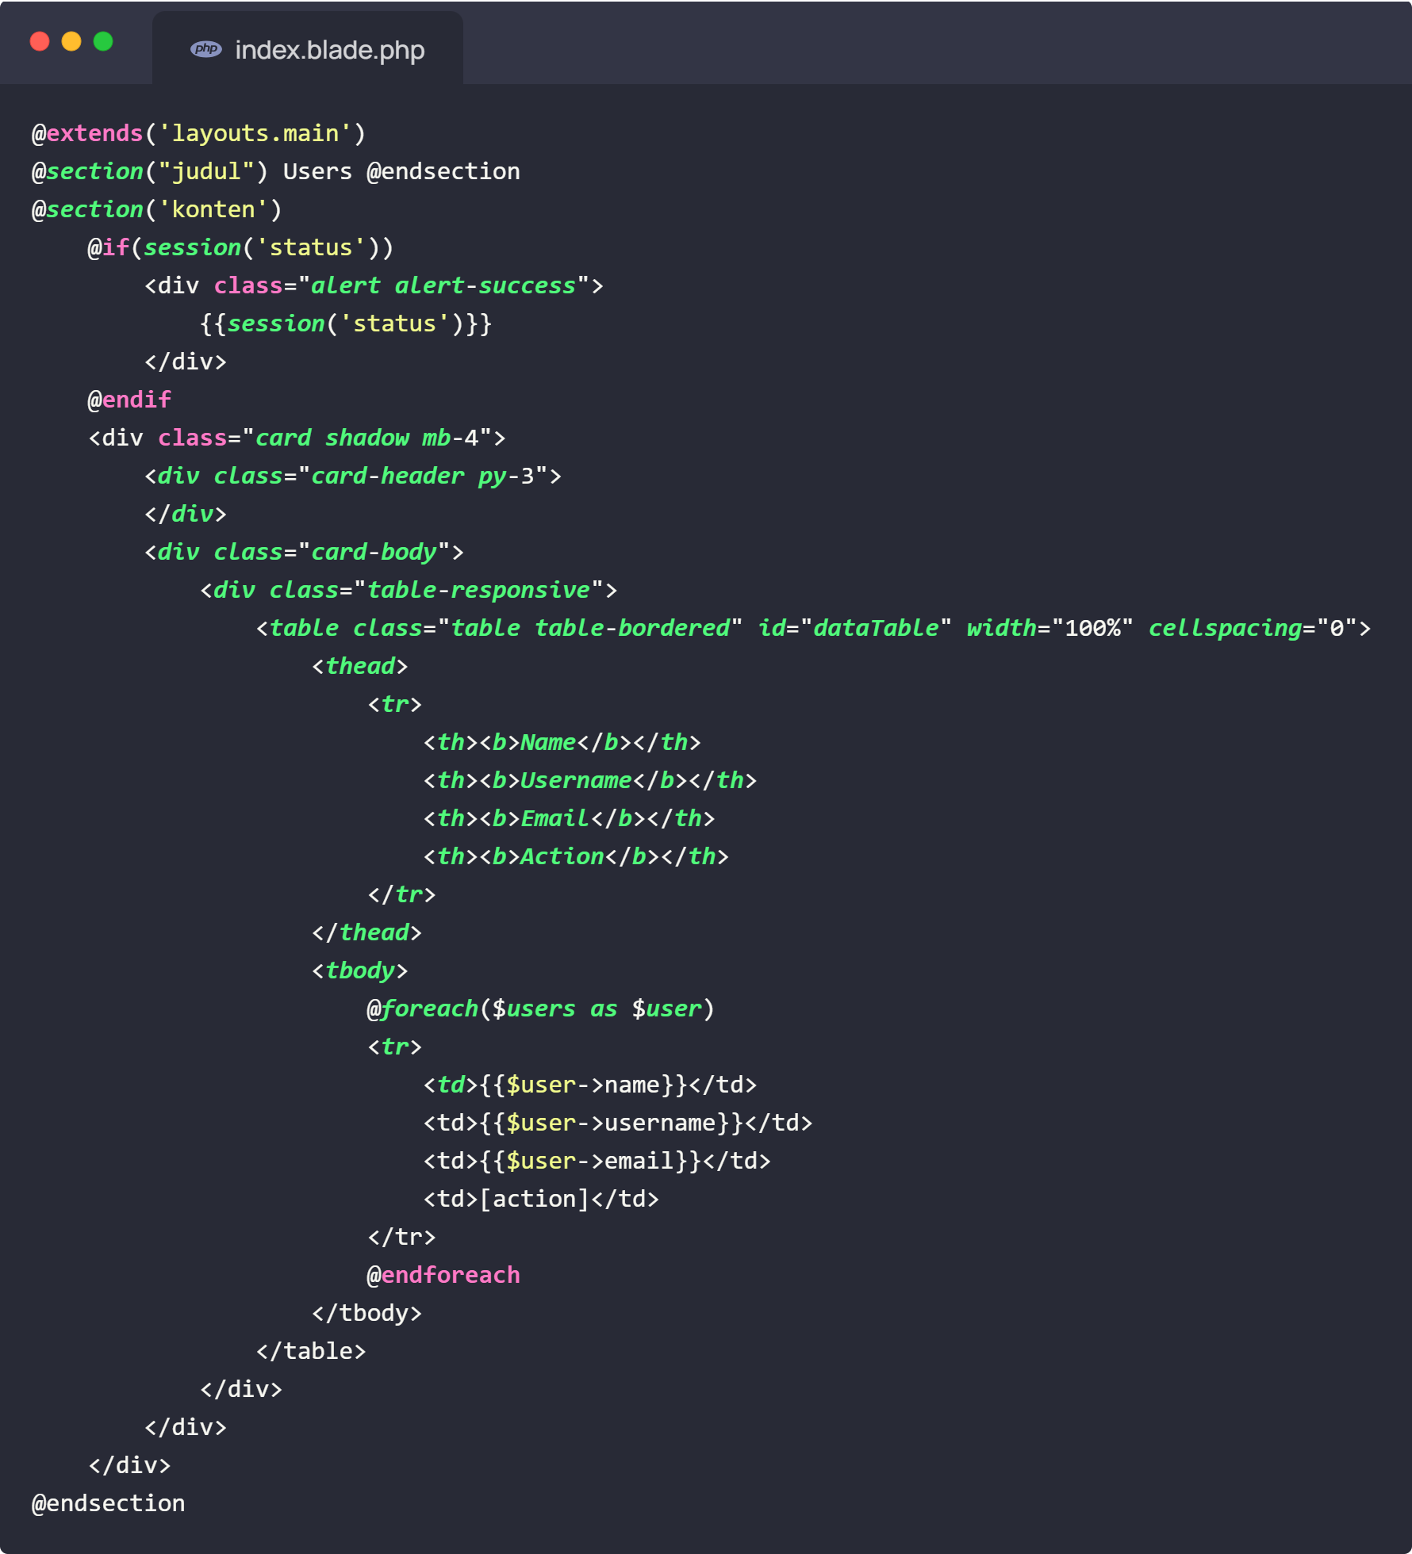The image size is (1412, 1554).
Task: Click the card-header py-3 div line
Action: click(352, 476)
